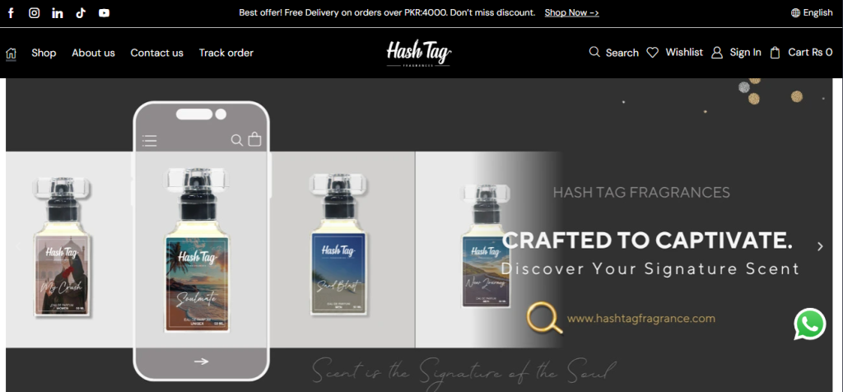The image size is (843, 392).
Task: Open the Shop menu
Action: tap(44, 53)
